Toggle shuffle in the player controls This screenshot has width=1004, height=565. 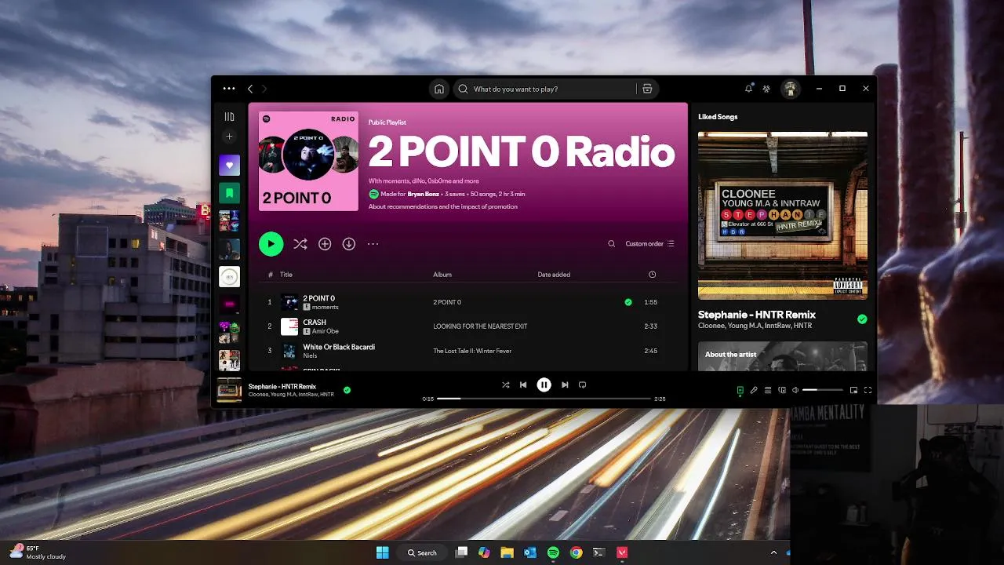(506, 385)
